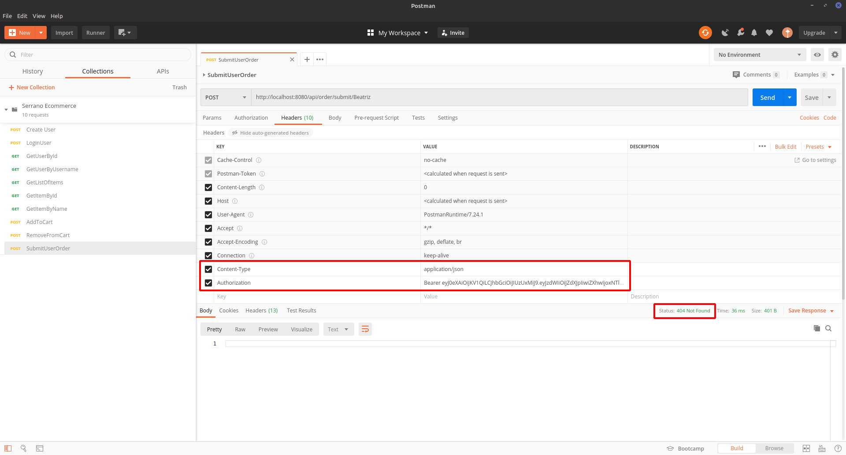The image size is (846, 455).
Task: Open the Examples dropdown
Action: coord(814,75)
